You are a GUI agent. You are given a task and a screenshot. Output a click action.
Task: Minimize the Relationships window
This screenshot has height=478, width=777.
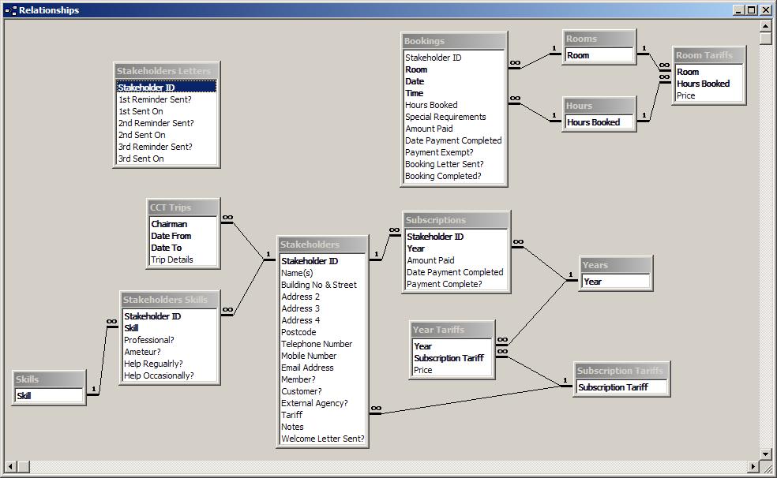tap(738, 10)
